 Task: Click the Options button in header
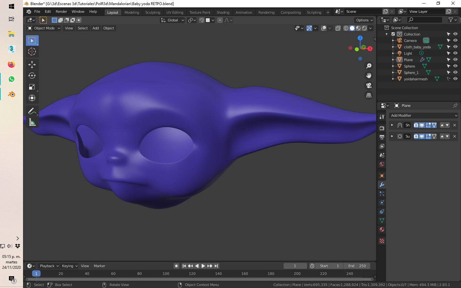[364, 20]
